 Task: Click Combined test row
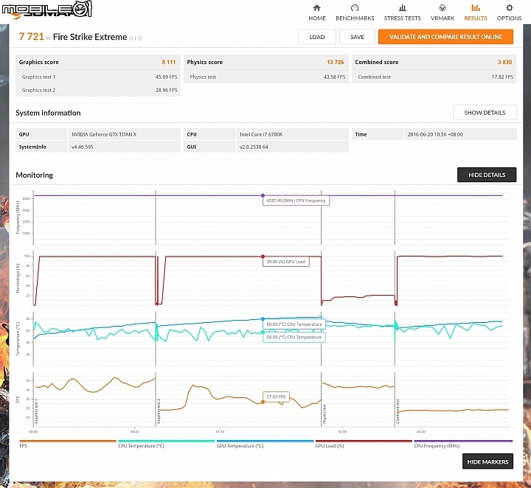(434, 77)
